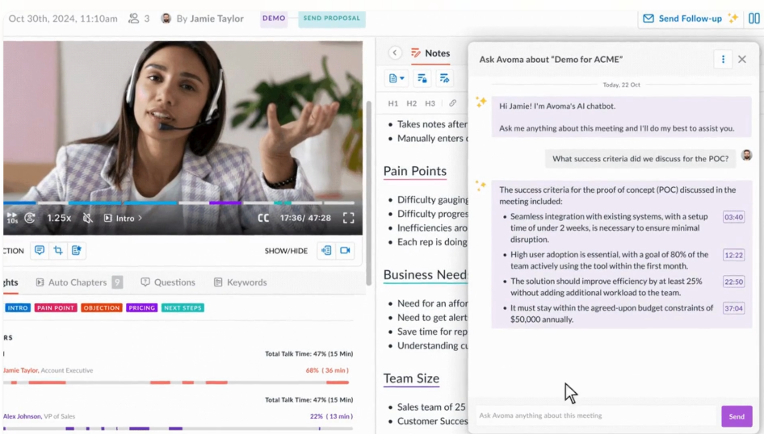
Task: Enter fullscreen video mode
Action: (x=348, y=218)
